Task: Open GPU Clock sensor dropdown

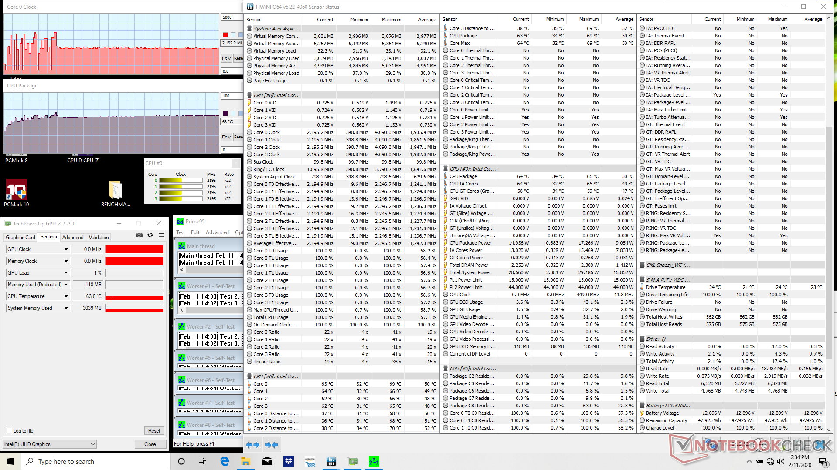Action: coord(66,249)
